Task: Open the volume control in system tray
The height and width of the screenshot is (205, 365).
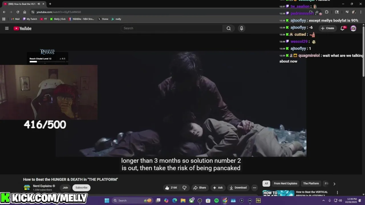Action: pyautogui.click(x=340, y=200)
